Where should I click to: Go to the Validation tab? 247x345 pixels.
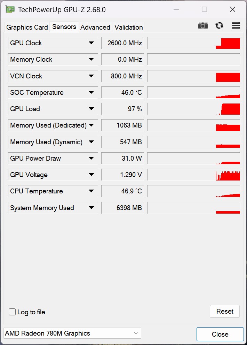[129, 27]
